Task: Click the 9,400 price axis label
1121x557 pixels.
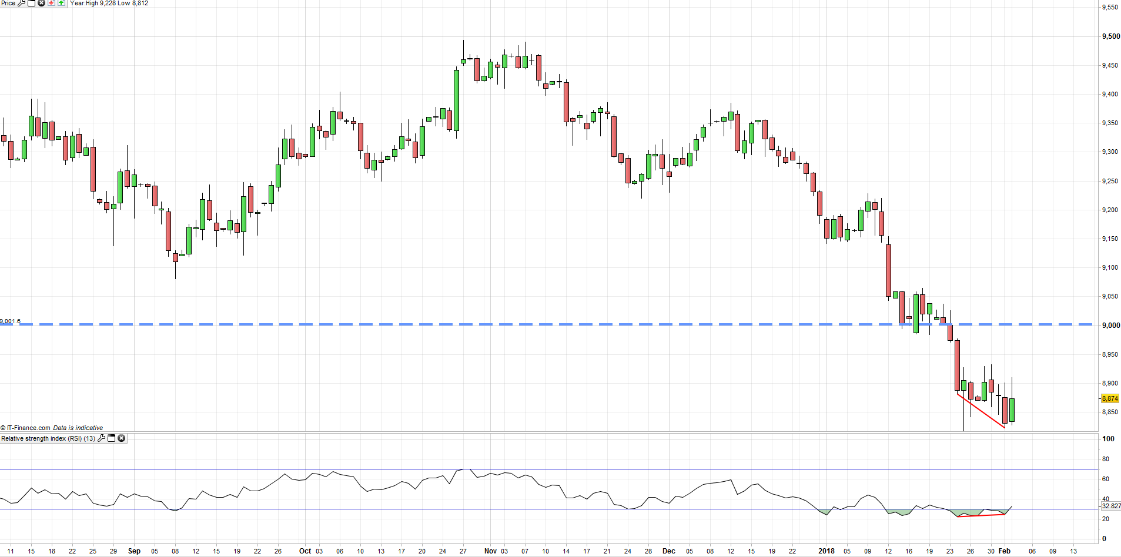Action: (x=1110, y=94)
